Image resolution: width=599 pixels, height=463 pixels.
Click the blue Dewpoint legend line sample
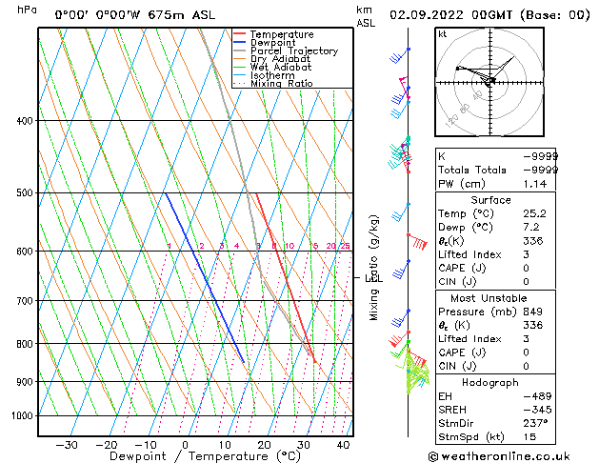tap(239, 42)
